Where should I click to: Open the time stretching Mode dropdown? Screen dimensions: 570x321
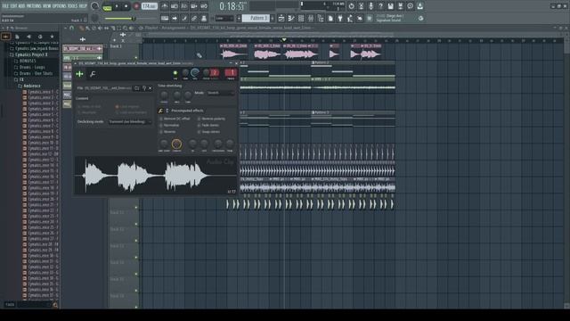220,93
